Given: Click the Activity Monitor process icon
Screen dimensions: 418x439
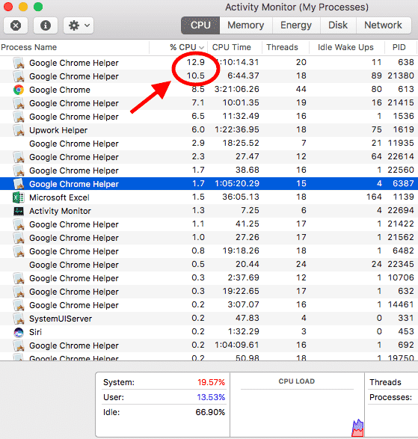Looking at the screenshot, I should tap(19, 211).
